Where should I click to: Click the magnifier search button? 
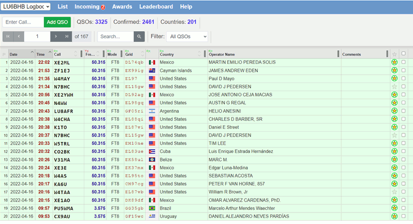pos(140,37)
